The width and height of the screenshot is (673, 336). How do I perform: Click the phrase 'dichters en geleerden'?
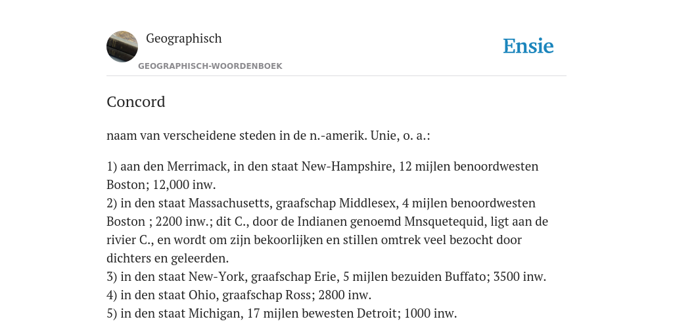tap(166, 259)
